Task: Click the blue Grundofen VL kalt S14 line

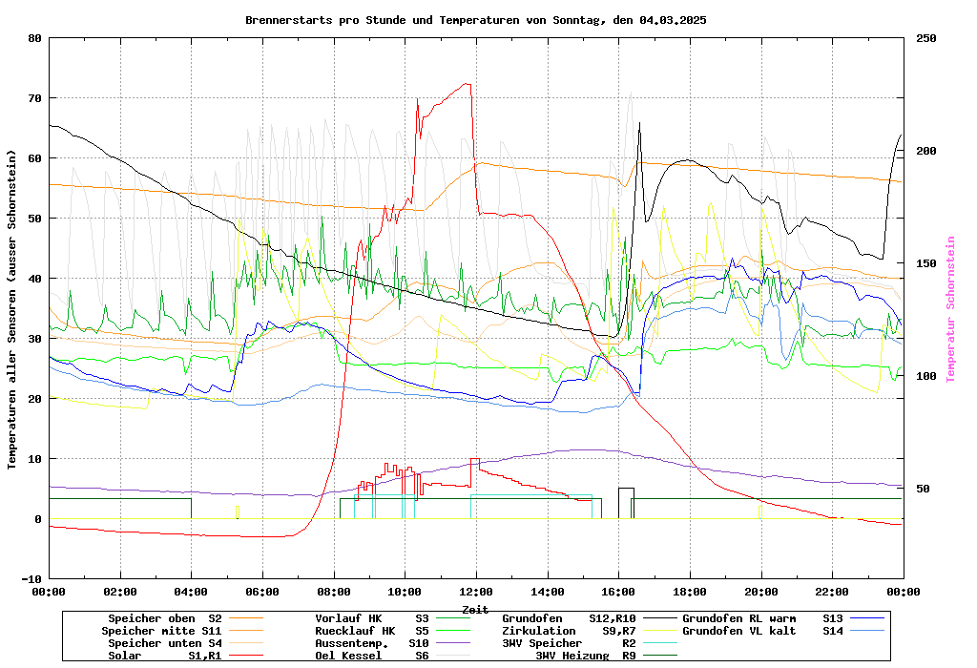Action: (868, 631)
